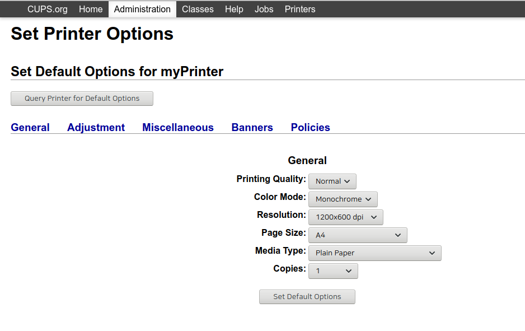Open the Printing Quality dropdown
Screen dimensions: 525x331
(332, 181)
